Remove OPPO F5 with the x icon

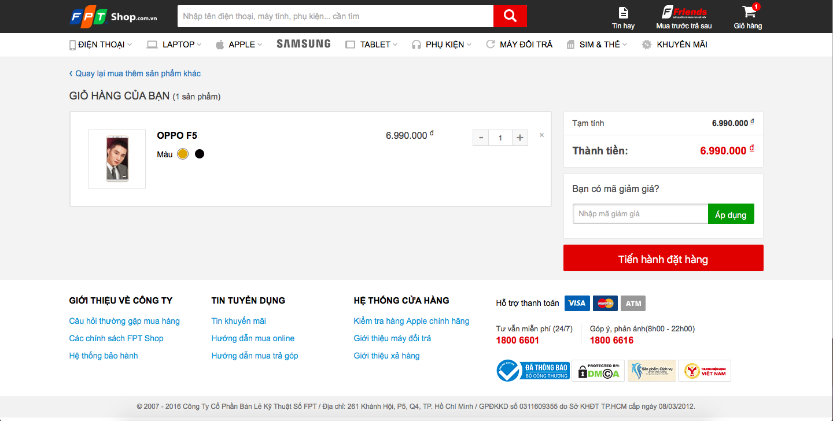(x=542, y=135)
